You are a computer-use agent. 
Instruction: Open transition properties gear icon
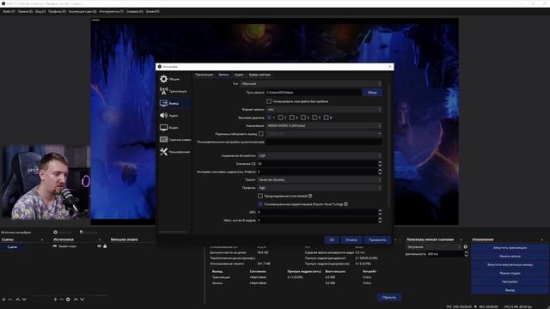coord(466,246)
